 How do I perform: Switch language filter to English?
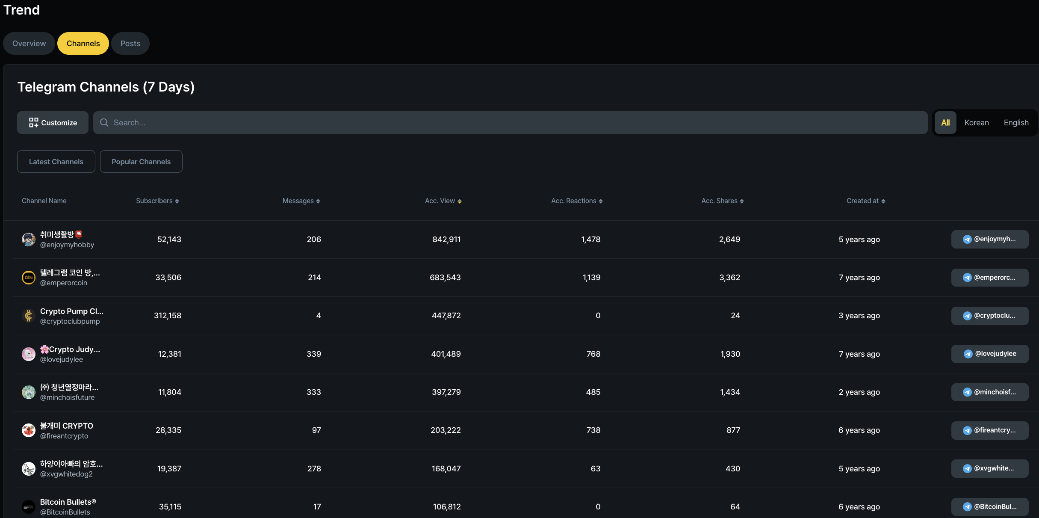[1016, 123]
